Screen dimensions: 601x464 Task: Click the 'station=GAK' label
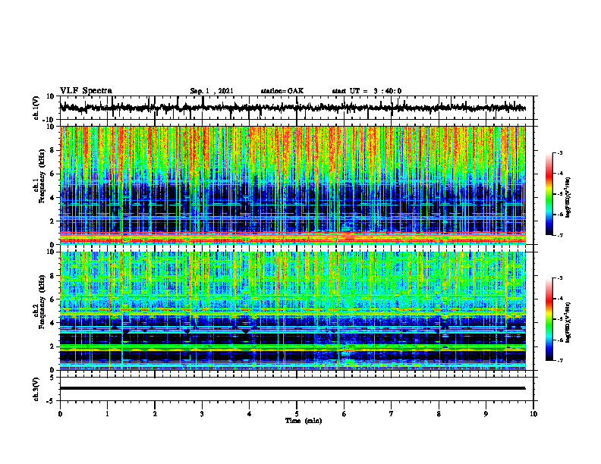pyautogui.click(x=282, y=91)
